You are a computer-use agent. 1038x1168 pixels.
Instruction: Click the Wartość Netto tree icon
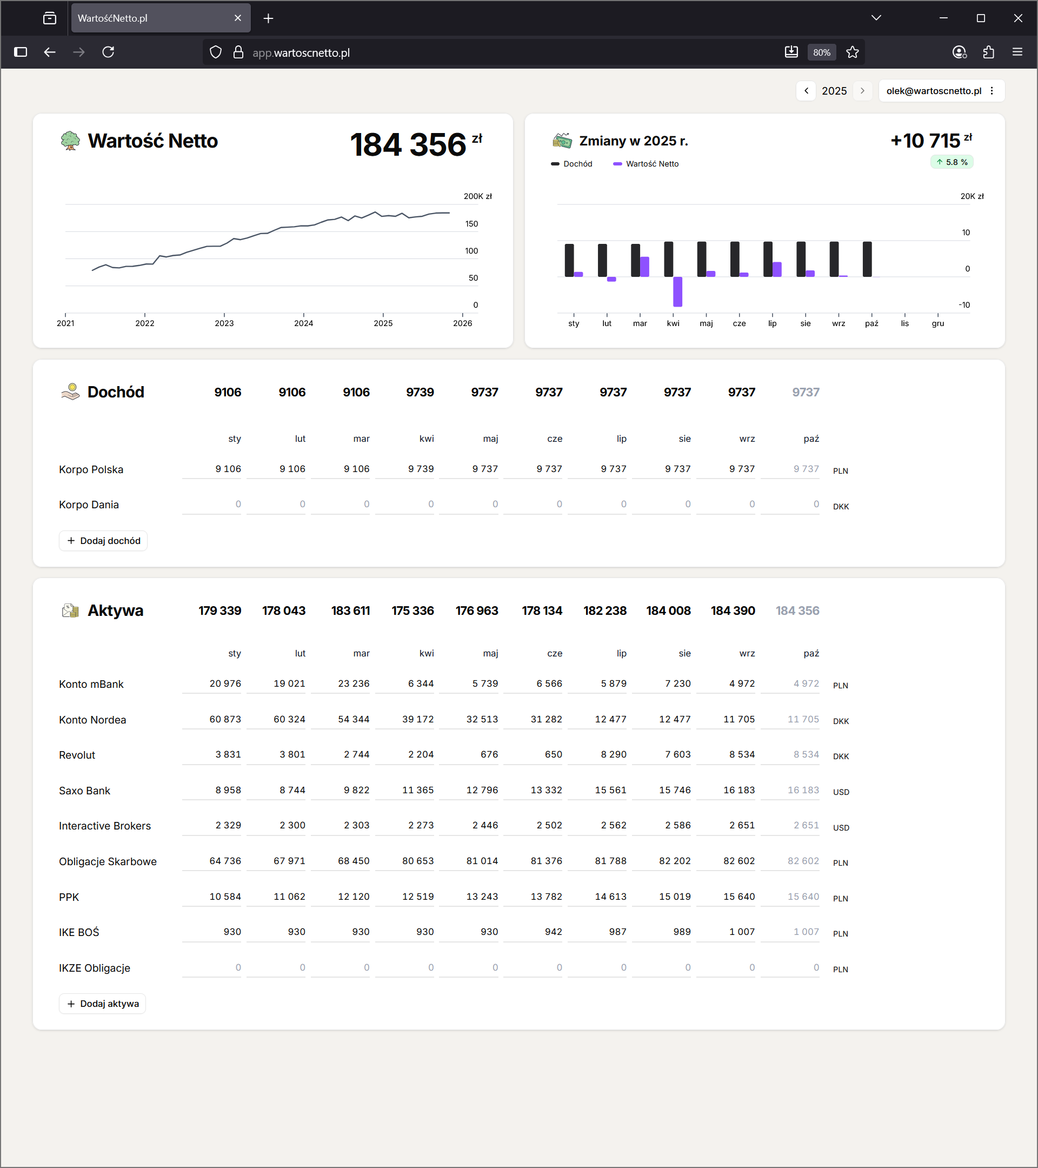click(70, 141)
